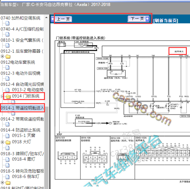Image resolution: width=190 pixels, height=189 pixels.
Task: Open 0915-1 天窗 diagram
Action: [24, 135]
